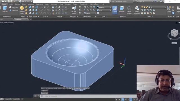This screenshot has height=101, width=180.
Task: Click the line tool in Draw panel
Action: coord(45,10)
